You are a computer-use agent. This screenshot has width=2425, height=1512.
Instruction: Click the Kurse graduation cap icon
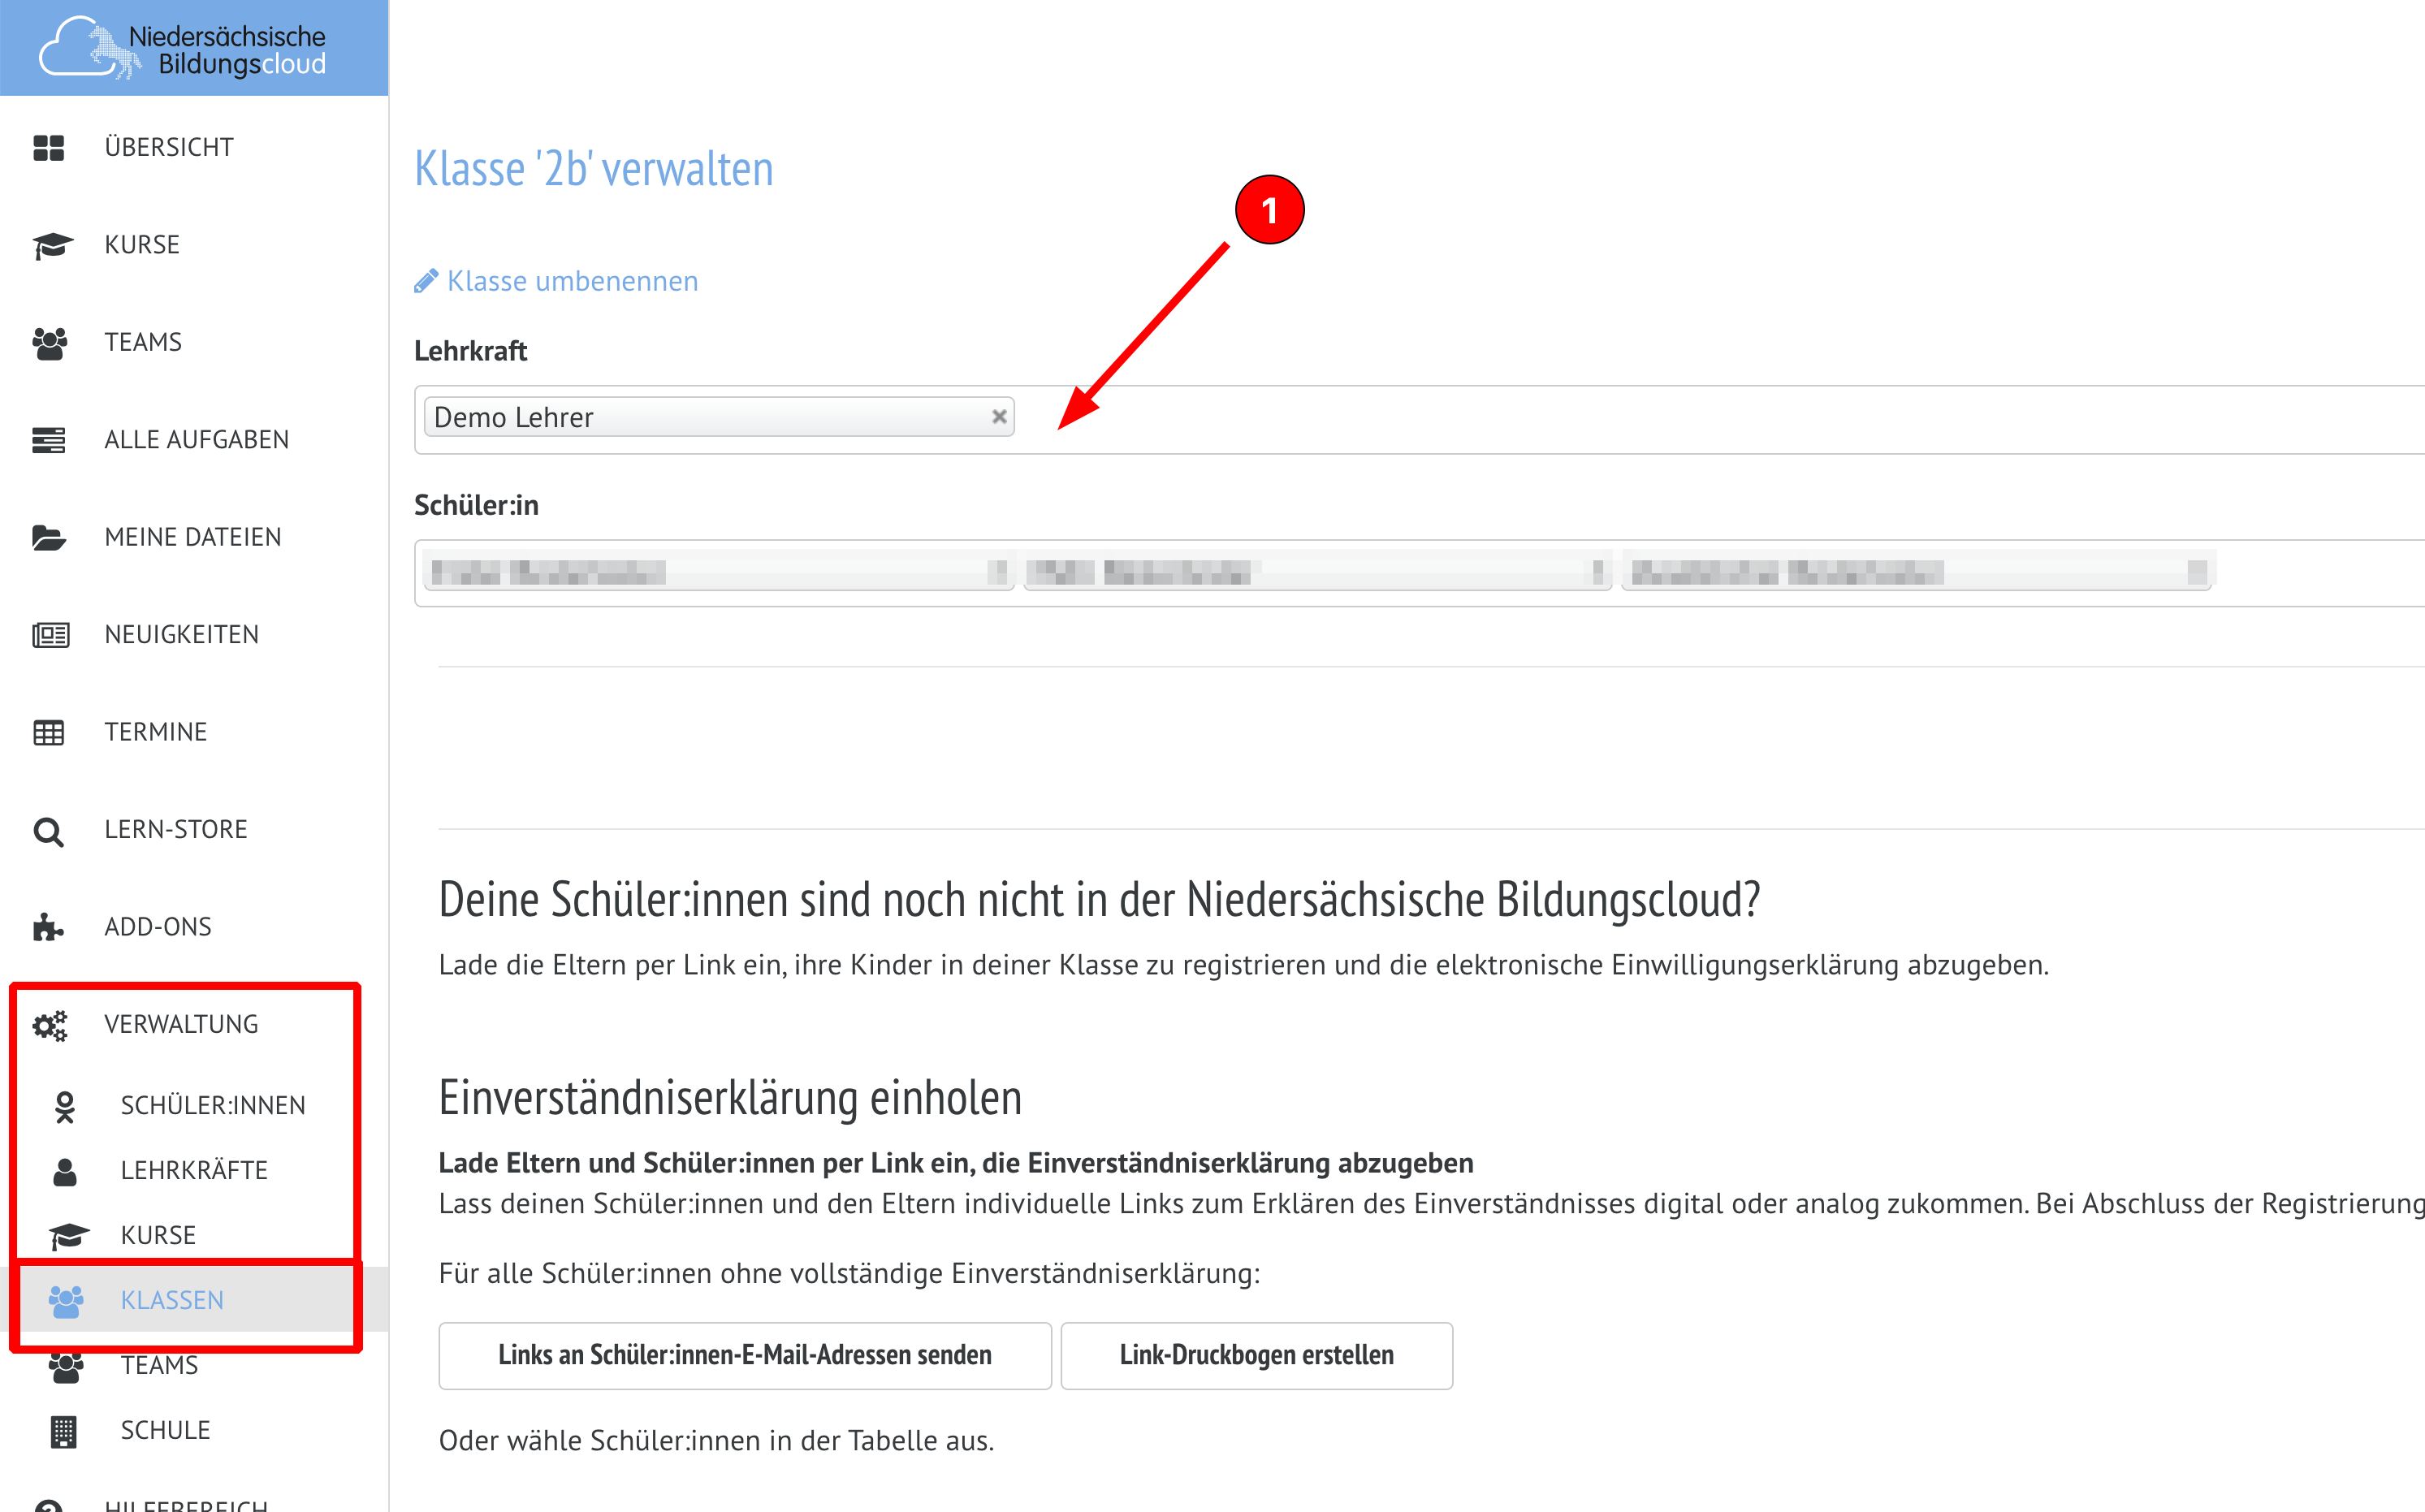[51, 245]
